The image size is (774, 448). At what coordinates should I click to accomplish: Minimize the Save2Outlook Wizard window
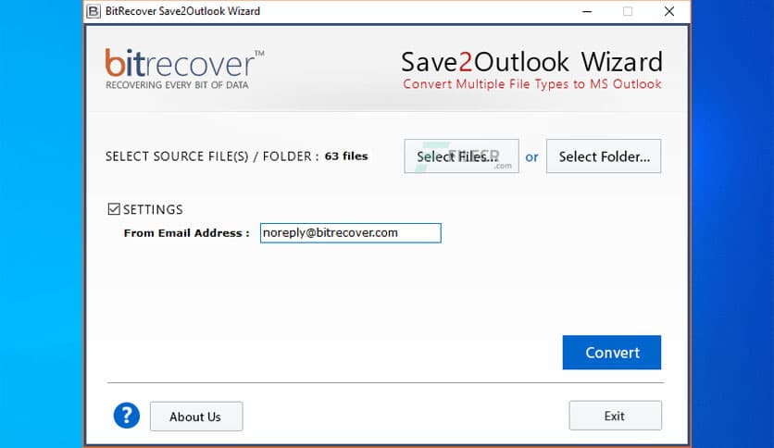[x=587, y=11]
